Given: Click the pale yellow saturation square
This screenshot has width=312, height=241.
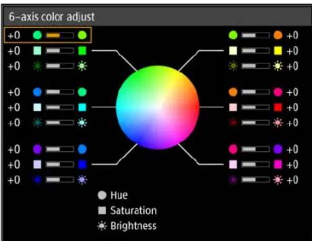Looking at the screenshot, I should click(233, 51).
